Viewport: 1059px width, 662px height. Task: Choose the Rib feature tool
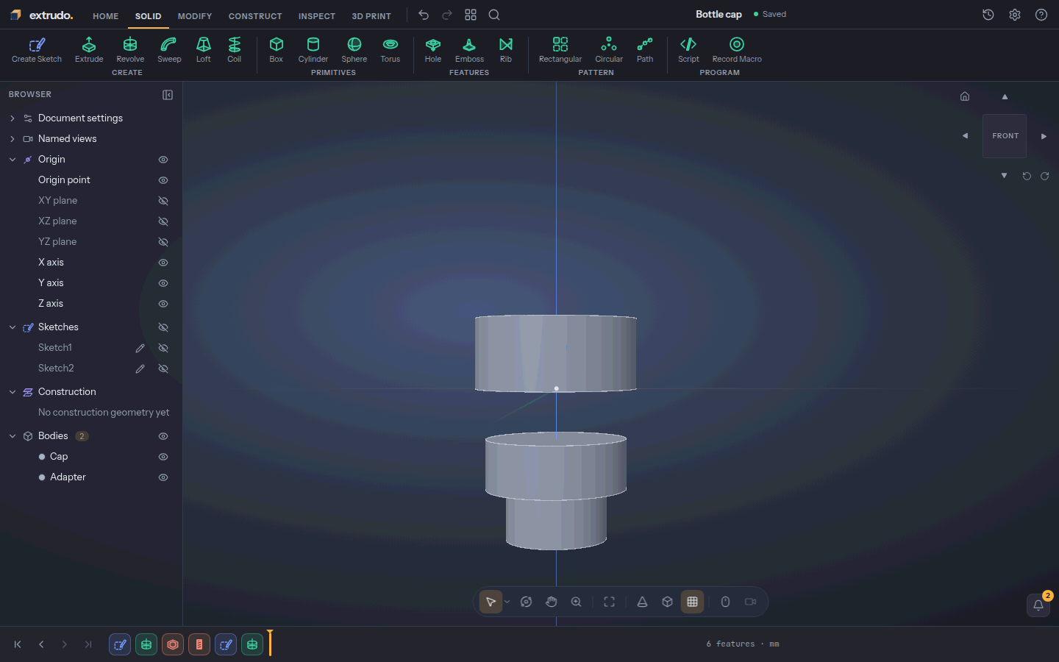click(x=506, y=50)
